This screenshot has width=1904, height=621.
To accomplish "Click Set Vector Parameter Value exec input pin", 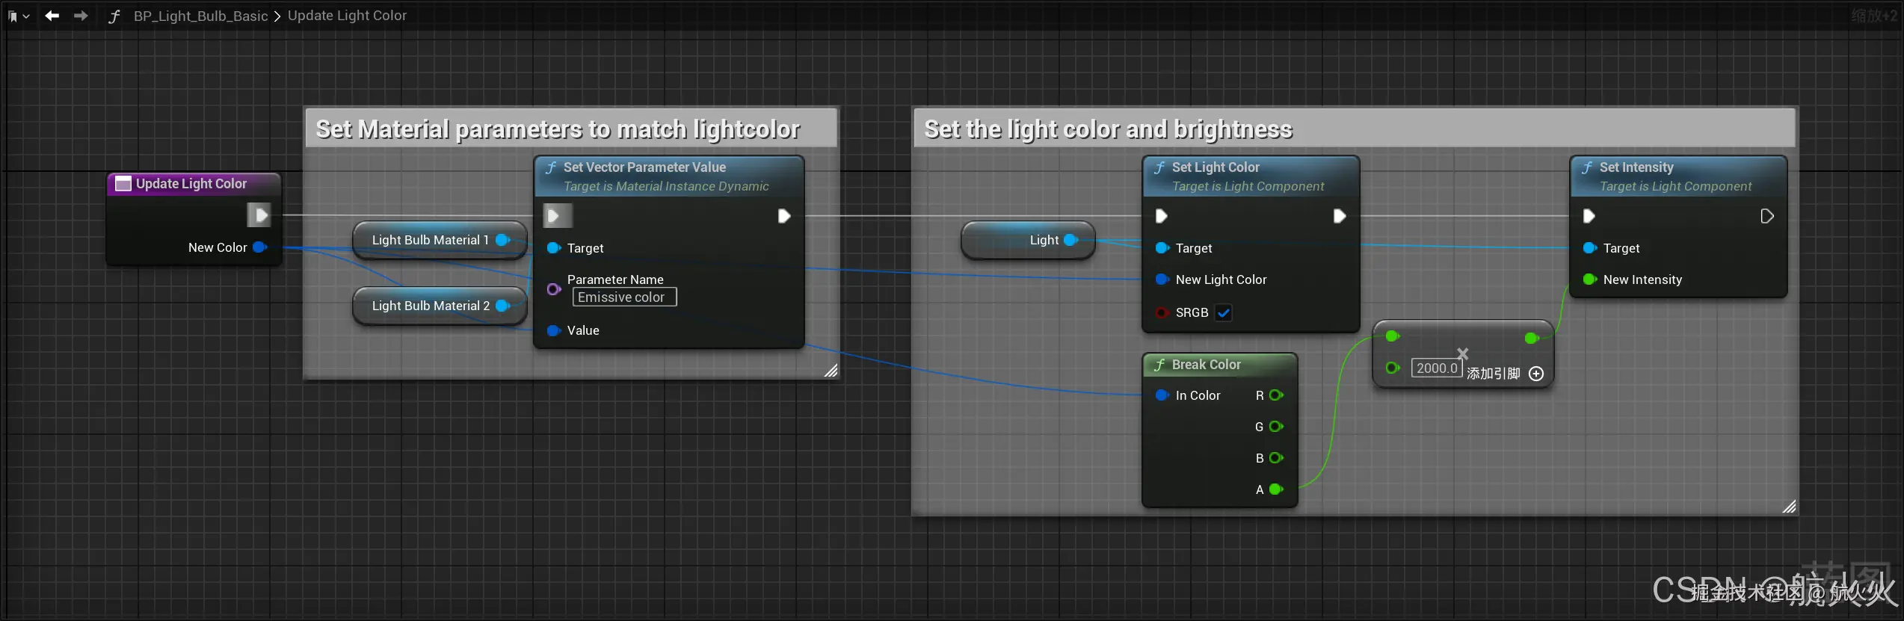I will (x=557, y=216).
